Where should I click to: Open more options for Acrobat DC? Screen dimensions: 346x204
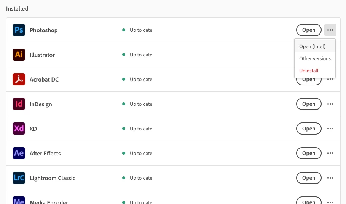point(330,79)
